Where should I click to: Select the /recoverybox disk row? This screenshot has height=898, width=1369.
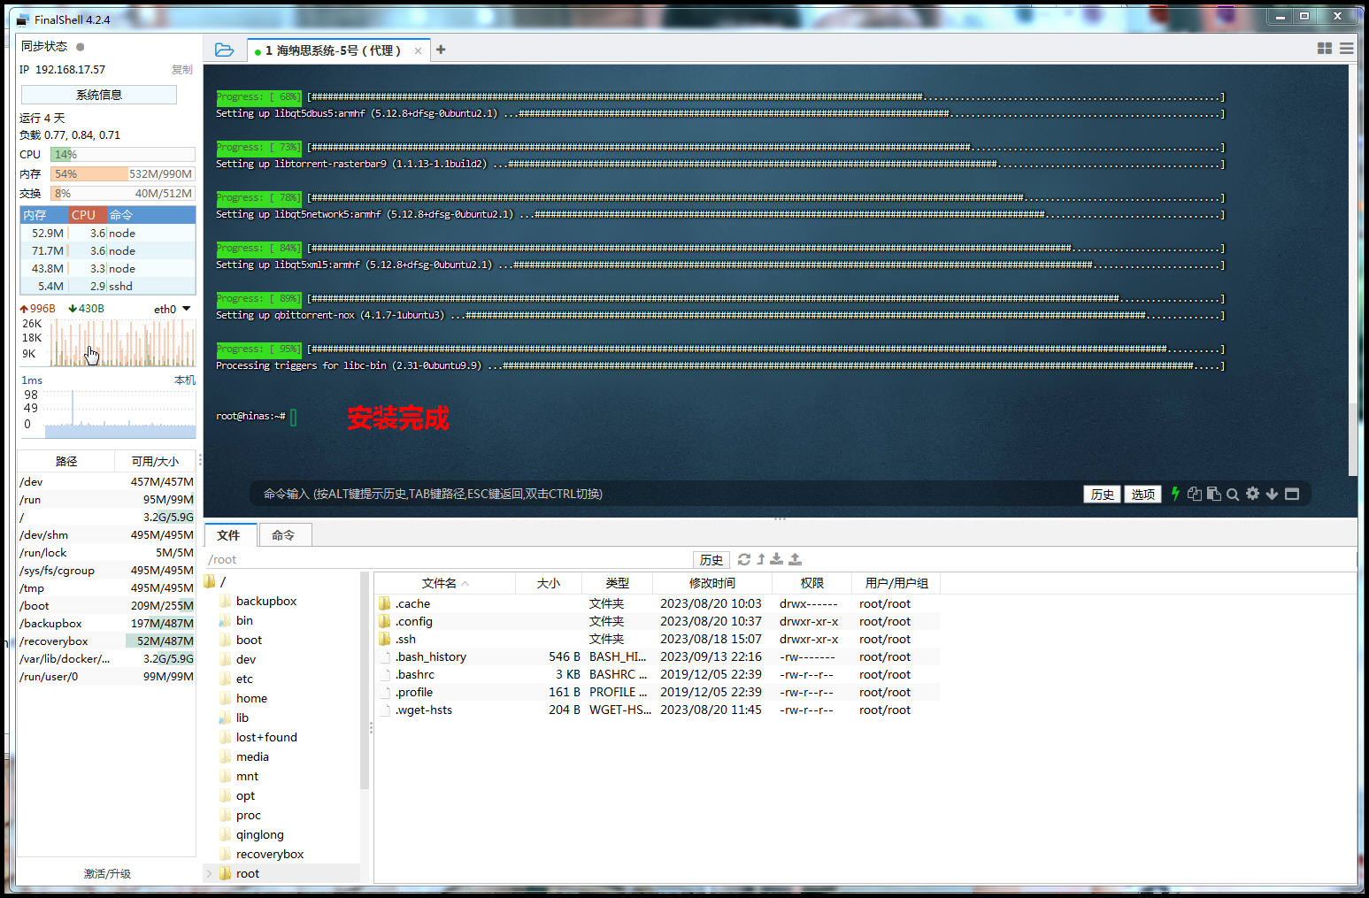click(x=106, y=641)
